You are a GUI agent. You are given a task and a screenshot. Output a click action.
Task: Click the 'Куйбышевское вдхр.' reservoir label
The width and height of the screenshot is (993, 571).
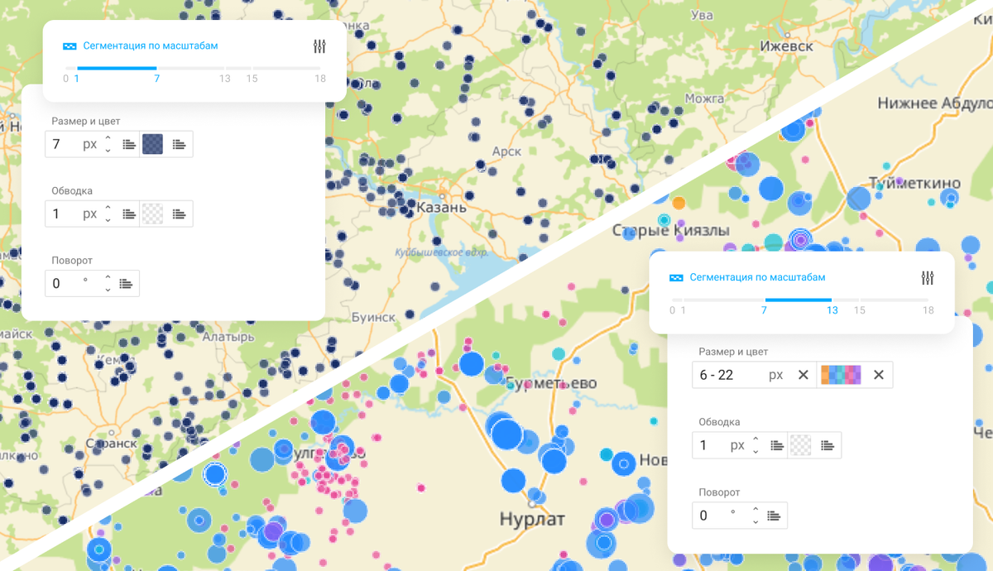442,252
